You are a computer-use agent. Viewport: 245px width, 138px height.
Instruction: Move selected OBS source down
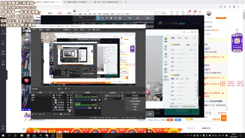point(68,114)
